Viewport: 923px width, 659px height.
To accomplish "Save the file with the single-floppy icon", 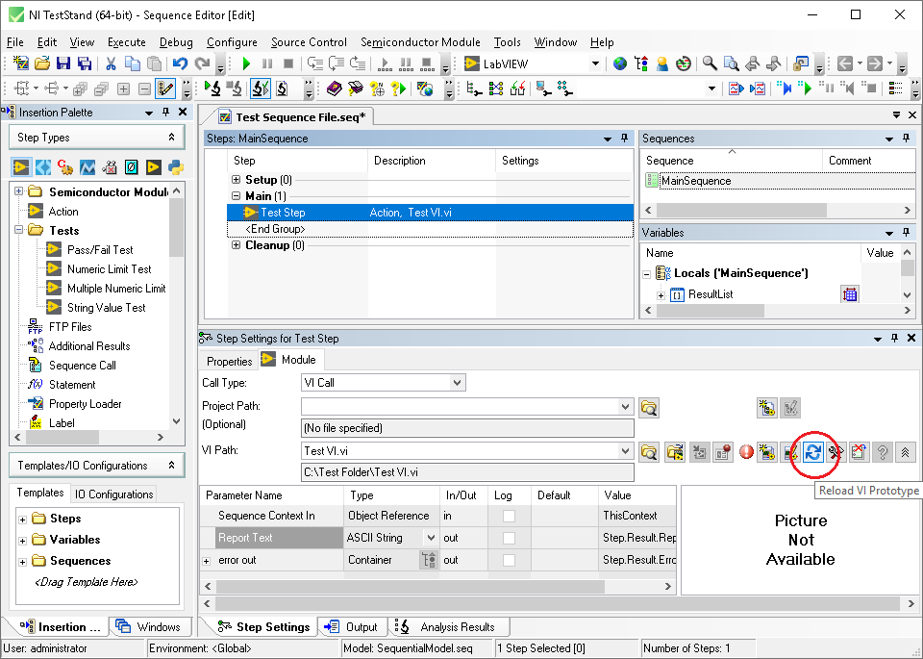I will [x=63, y=63].
